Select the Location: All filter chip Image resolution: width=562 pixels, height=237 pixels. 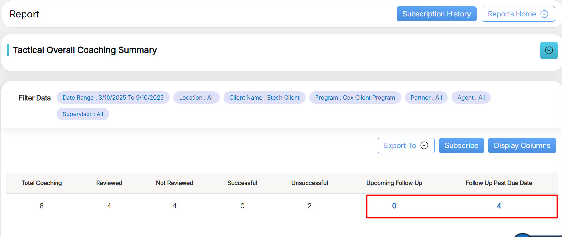196,98
